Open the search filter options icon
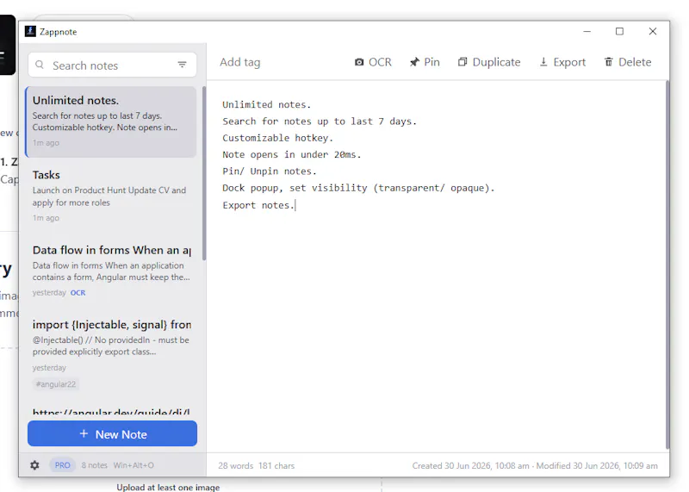This screenshot has height=492, width=689. coord(182,65)
